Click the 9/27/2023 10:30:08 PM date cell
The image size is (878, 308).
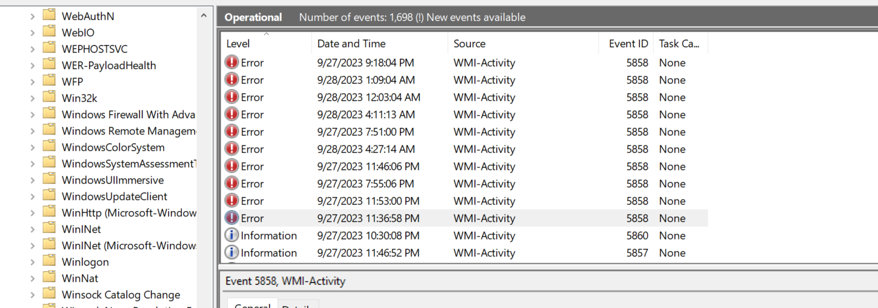pos(368,235)
